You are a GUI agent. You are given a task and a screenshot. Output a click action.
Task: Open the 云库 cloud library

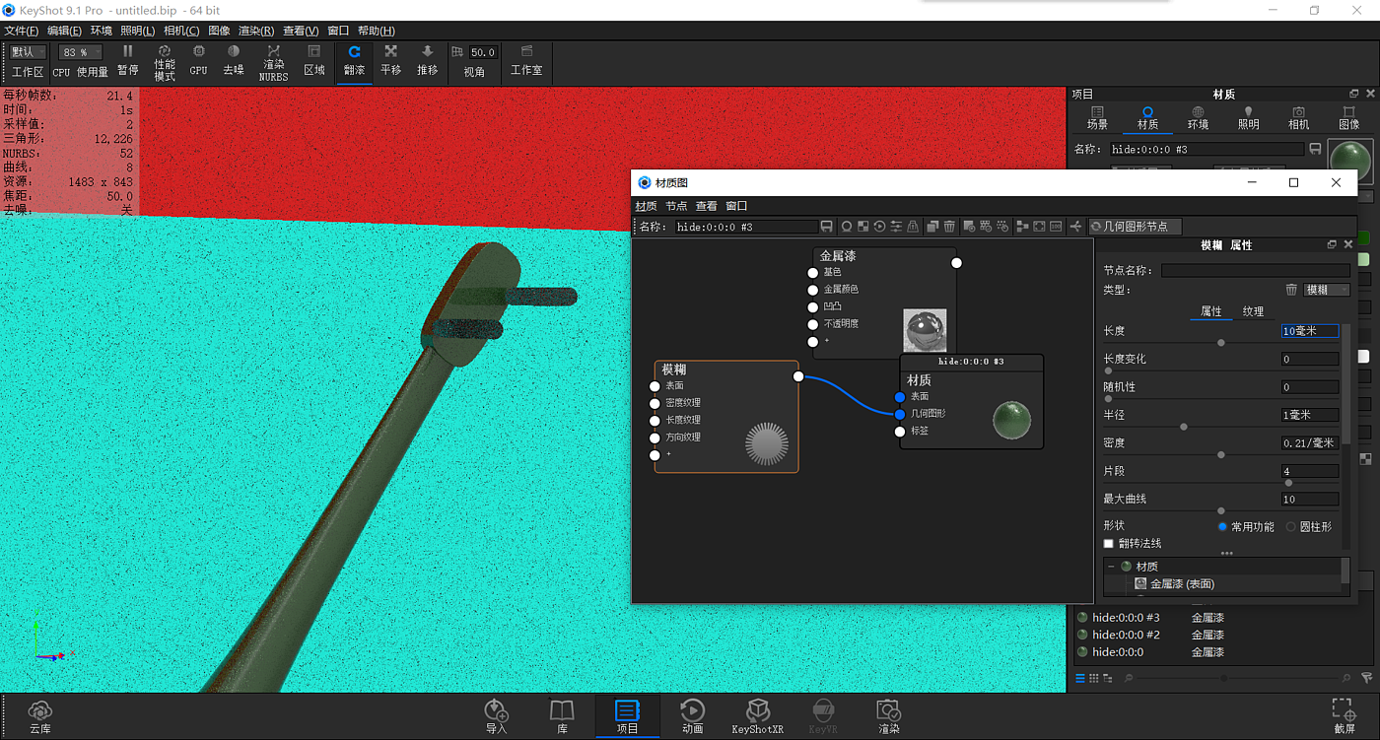click(x=40, y=716)
